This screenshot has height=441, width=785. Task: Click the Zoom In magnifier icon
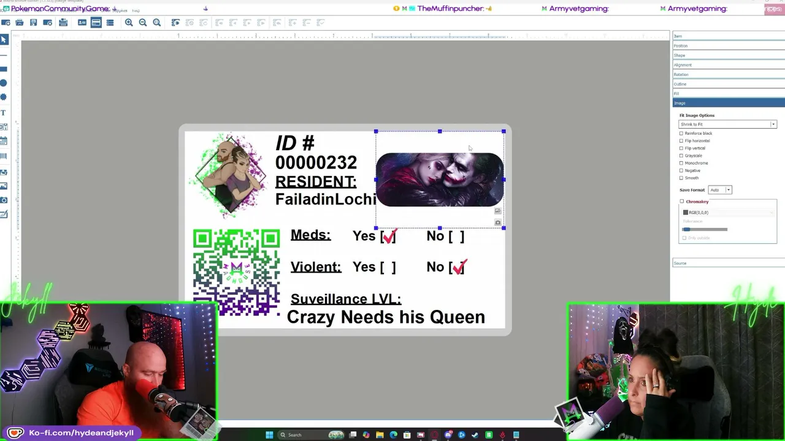pyautogui.click(x=129, y=23)
